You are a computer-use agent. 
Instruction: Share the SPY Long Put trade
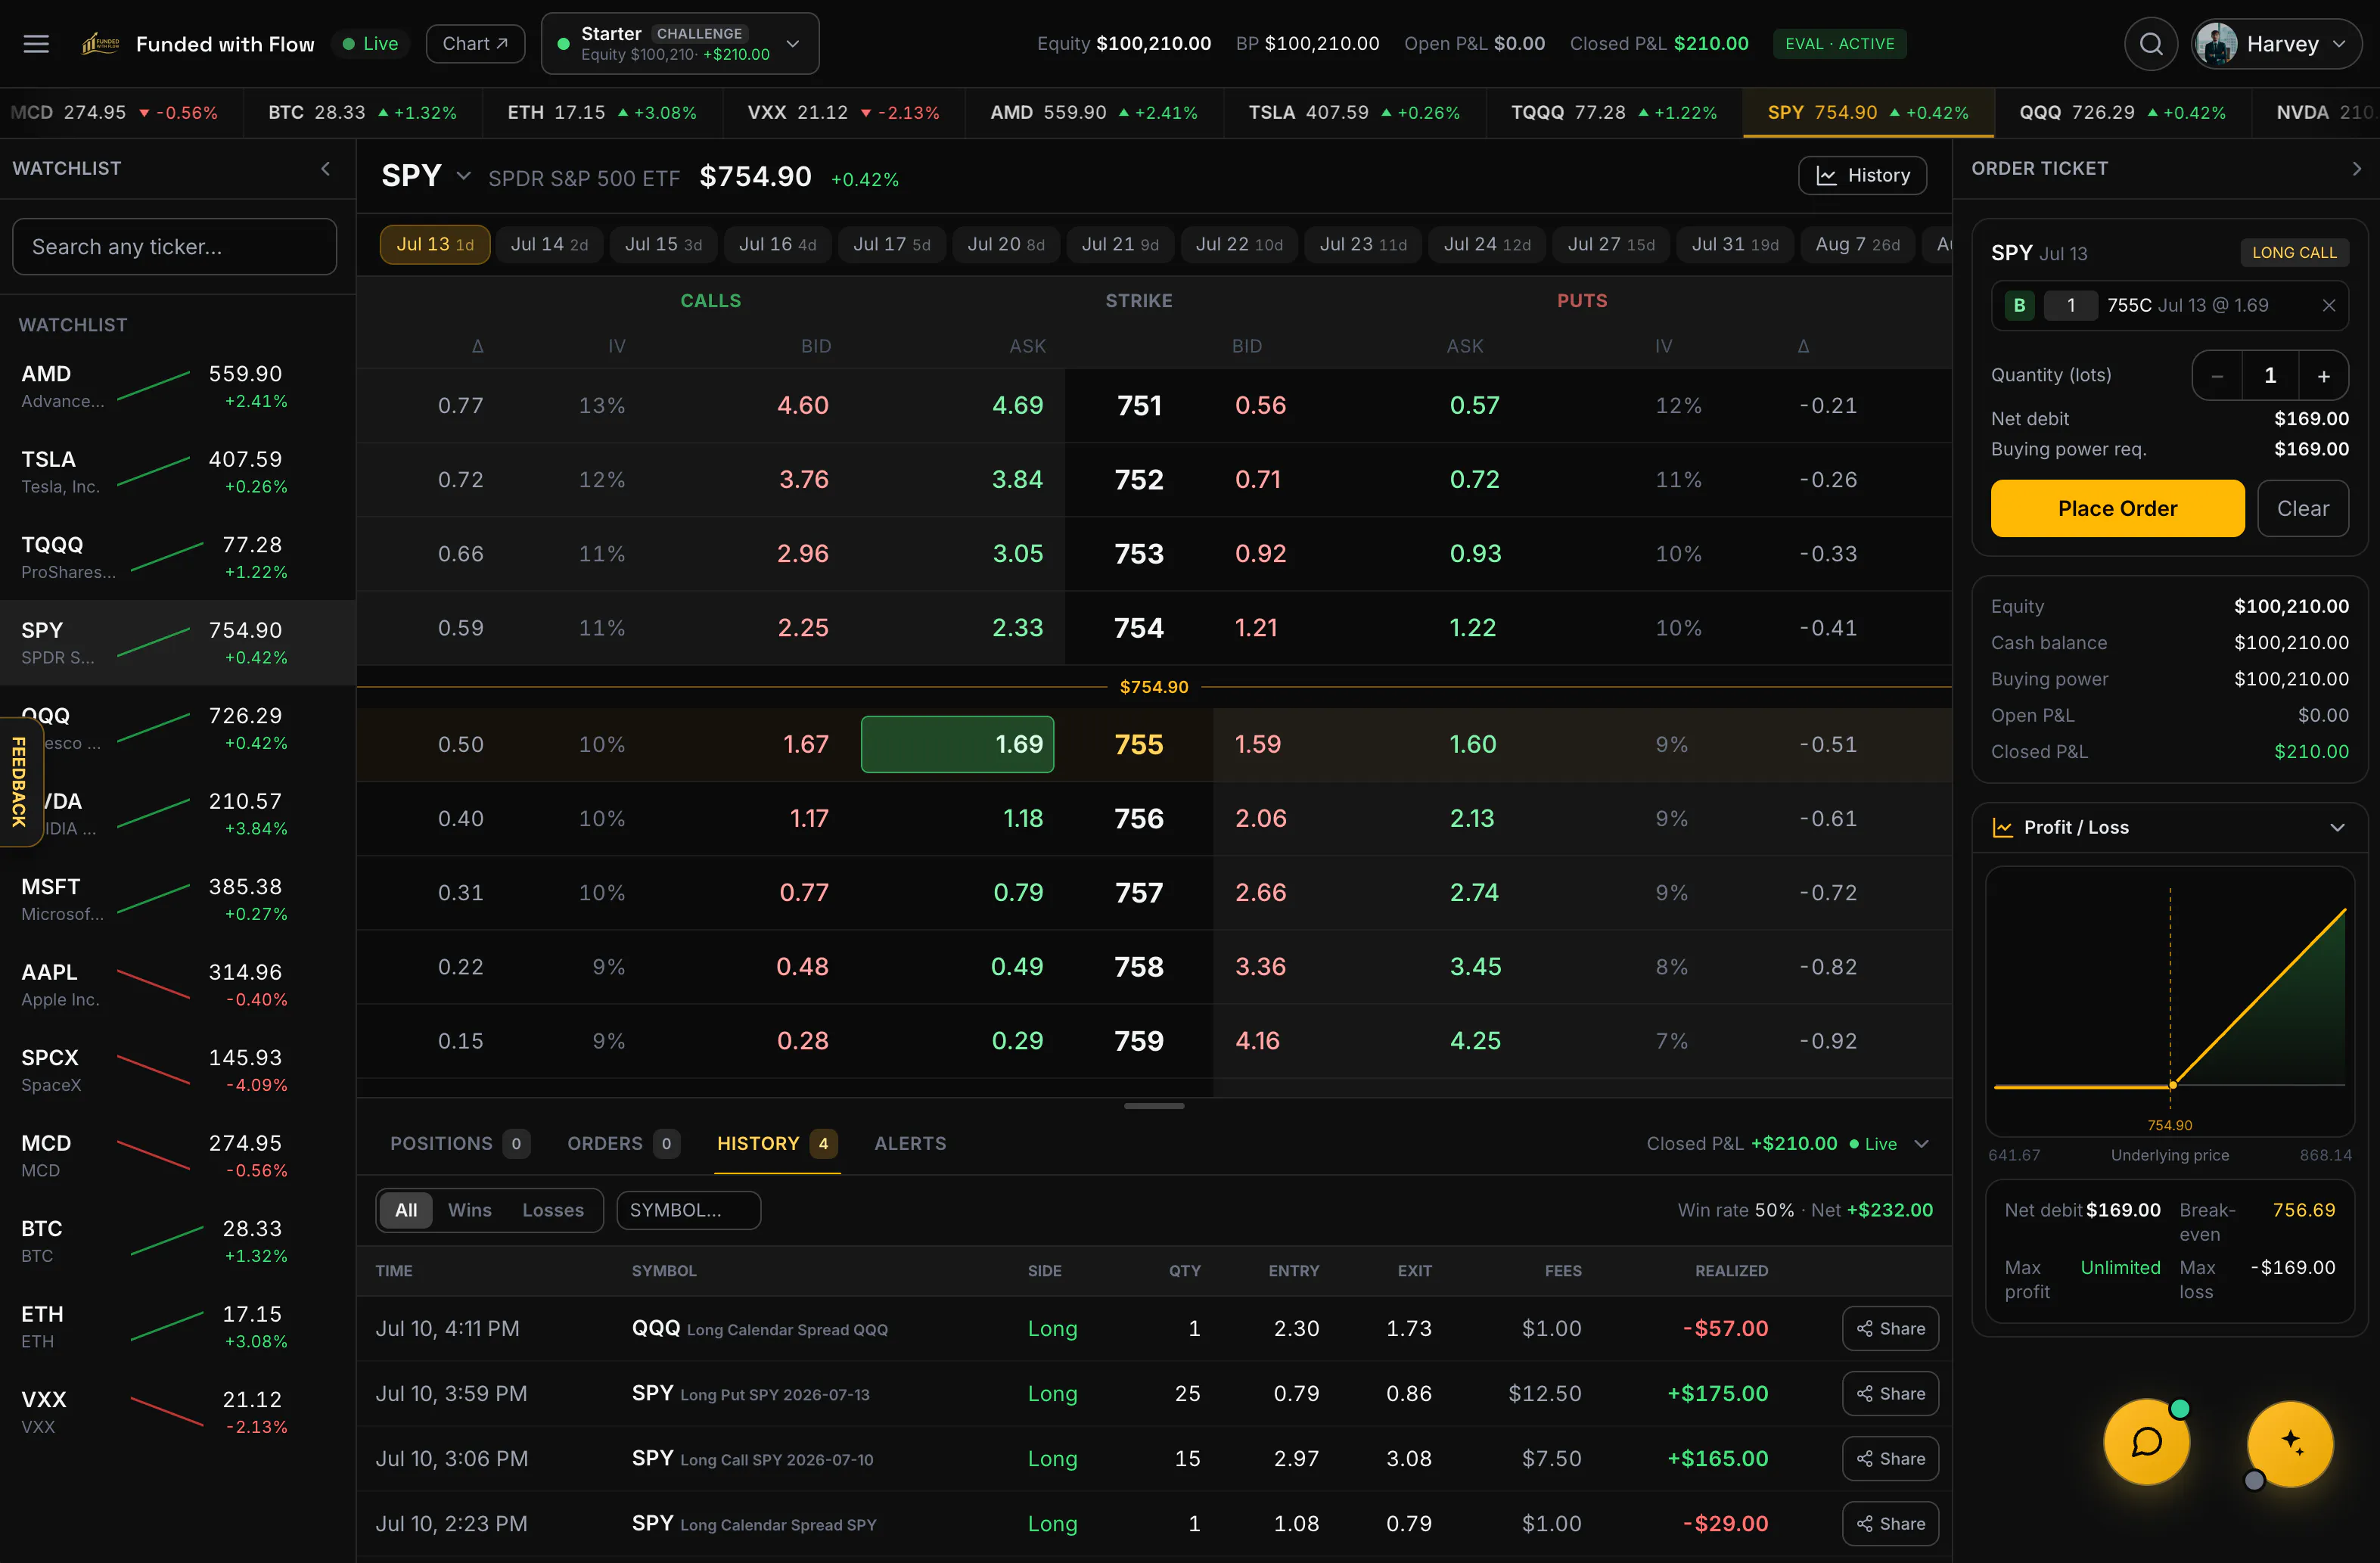coord(1890,1394)
